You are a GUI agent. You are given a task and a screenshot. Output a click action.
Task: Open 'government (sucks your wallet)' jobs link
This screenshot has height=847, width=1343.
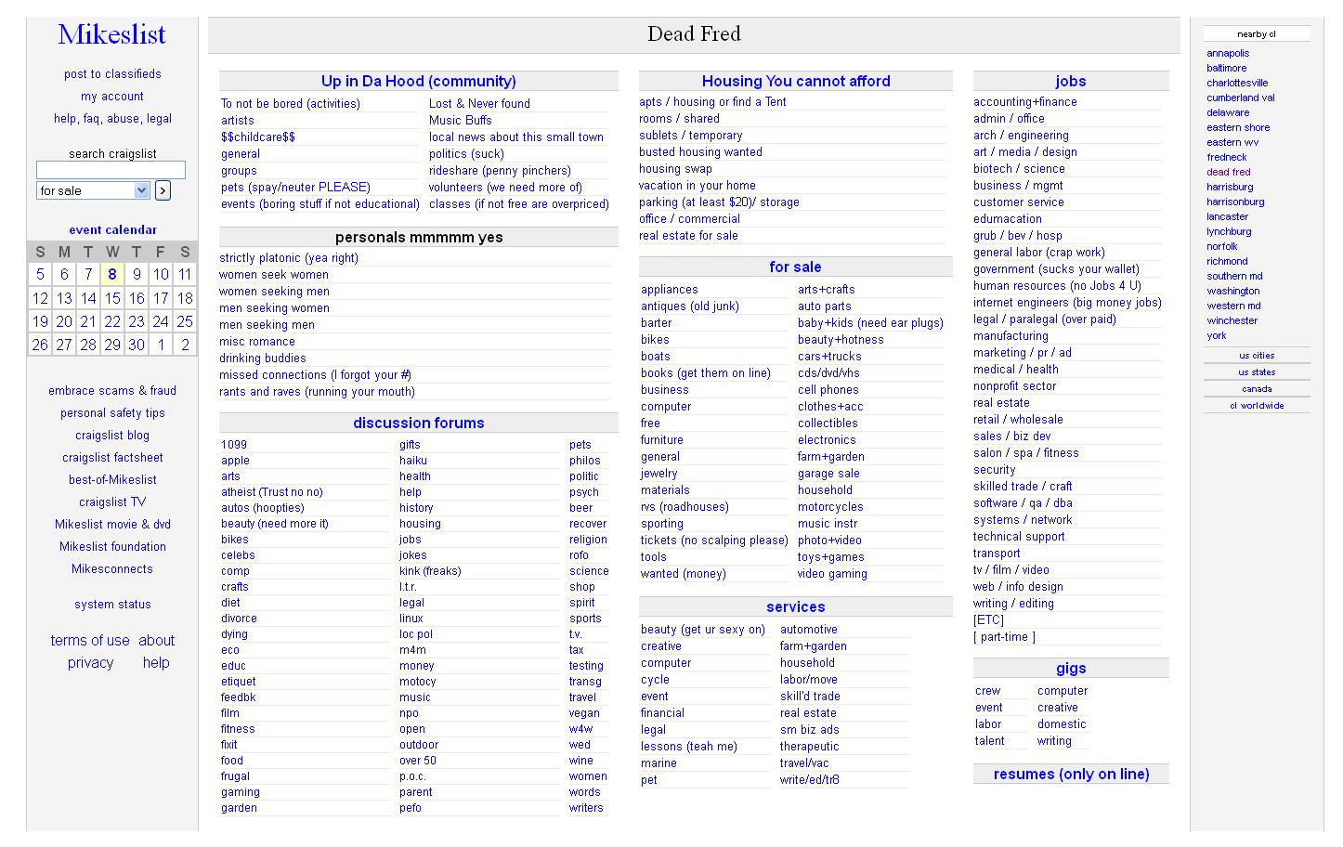1056,269
